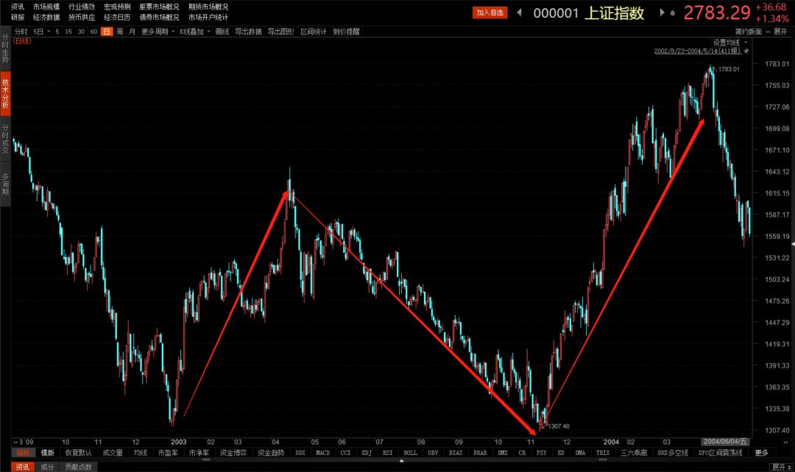The width and height of the screenshot is (795, 472).
Task: Switch to 分时成交 side tab
Action: [x=5, y=137]
